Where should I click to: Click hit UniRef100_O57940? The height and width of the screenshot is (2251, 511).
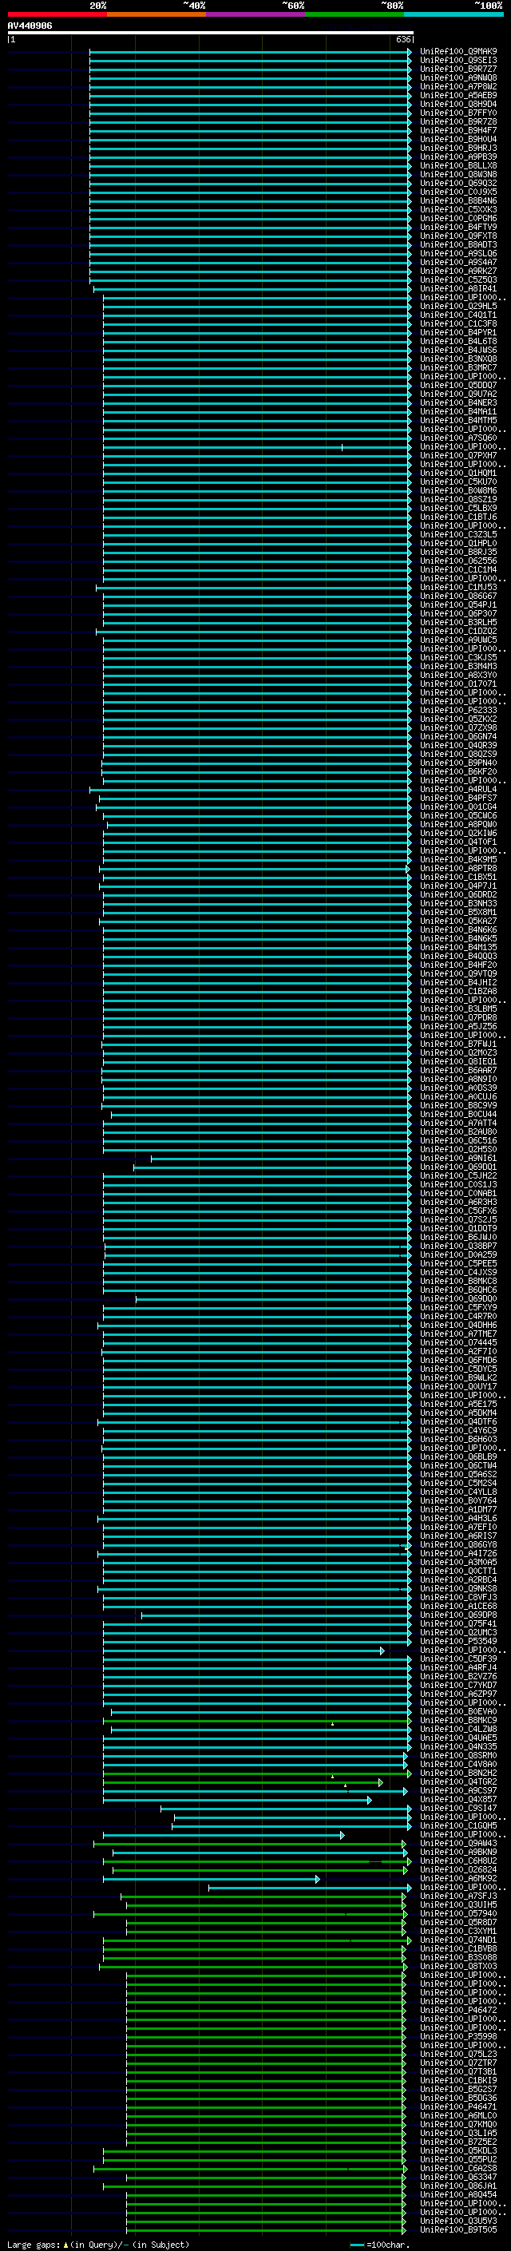[x=458, y=1914]
